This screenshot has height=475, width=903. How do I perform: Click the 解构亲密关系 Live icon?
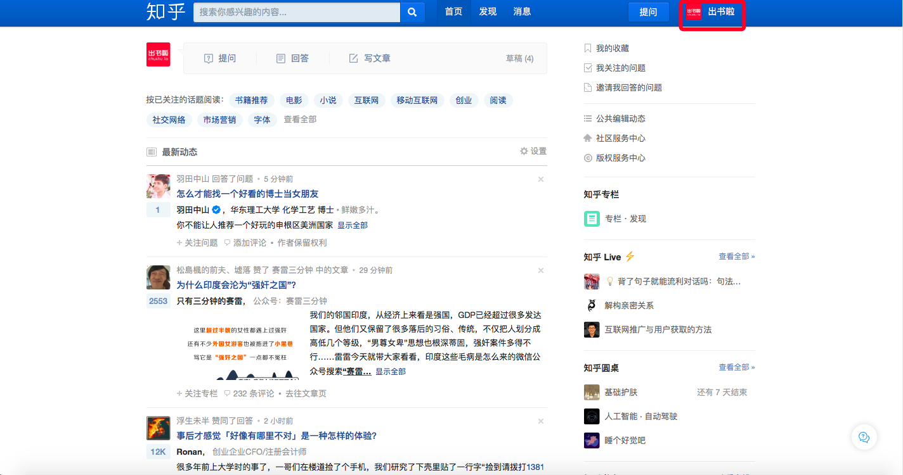[x=592, y=305]
